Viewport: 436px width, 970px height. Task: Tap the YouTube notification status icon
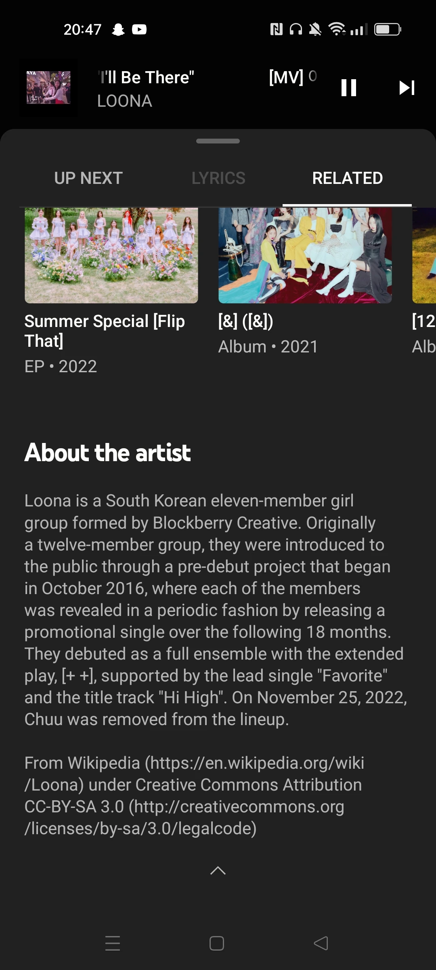(139, 30)
